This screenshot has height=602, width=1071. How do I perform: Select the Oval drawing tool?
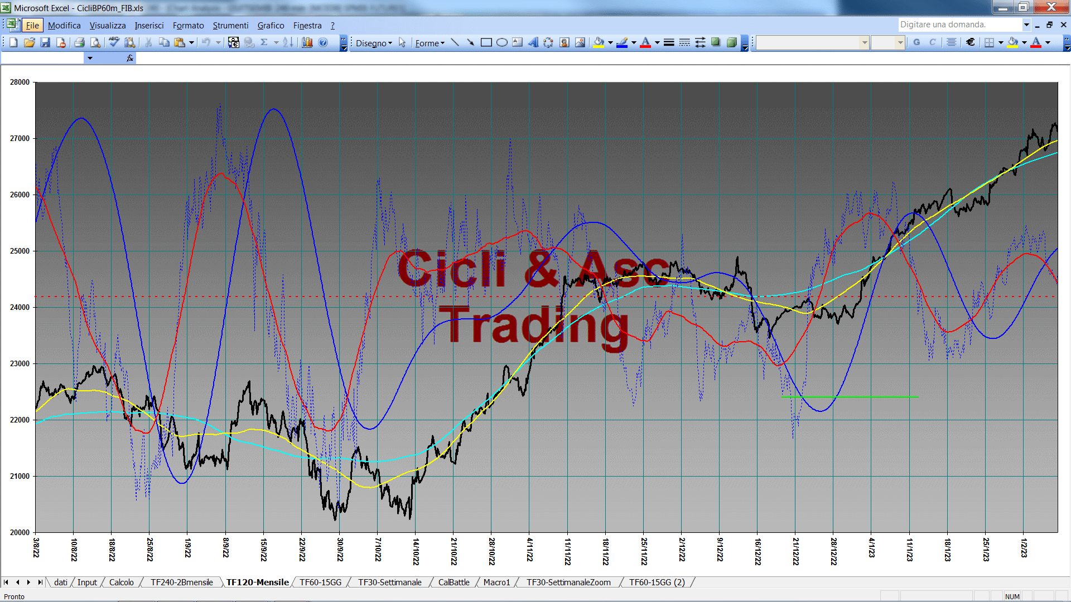(502, 42)
